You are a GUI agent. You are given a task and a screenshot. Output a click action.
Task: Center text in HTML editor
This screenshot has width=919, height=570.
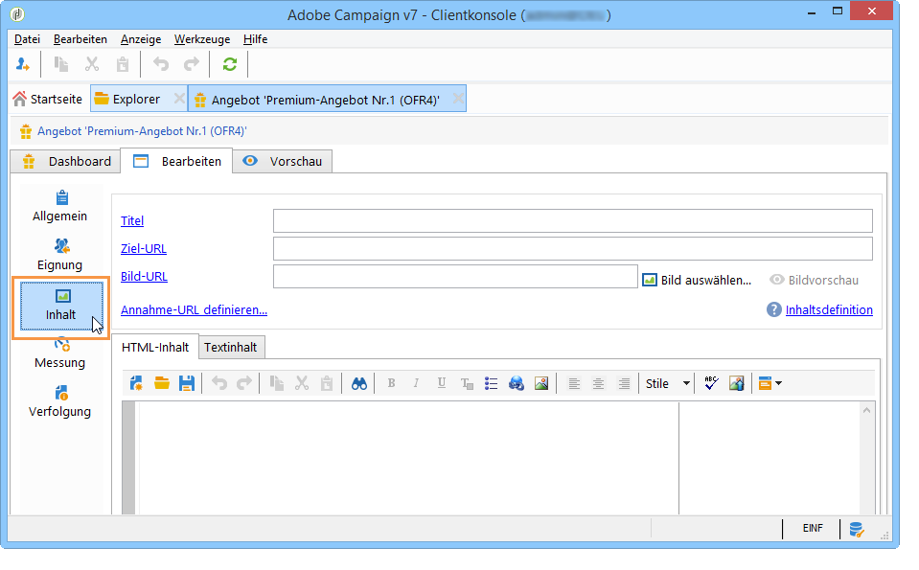(598, 384)
